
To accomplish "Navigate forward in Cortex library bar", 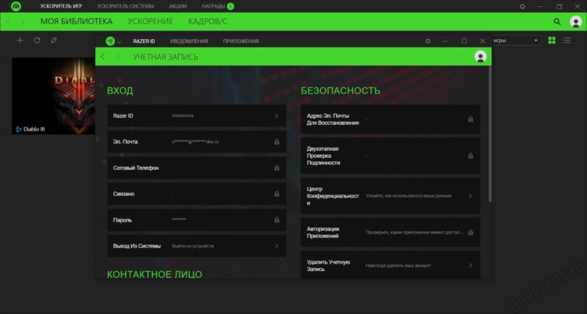I will point(23,21).
